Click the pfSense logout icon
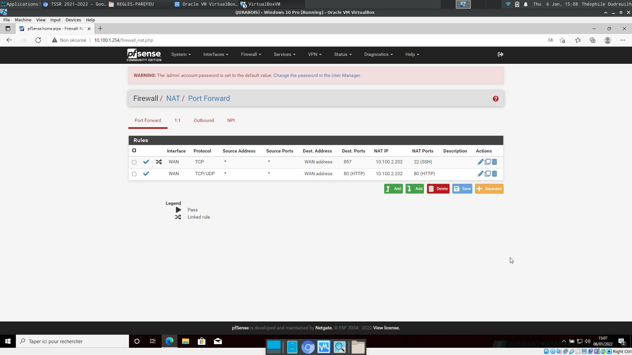Screen dimensions: 632x355 coord(500,55)
